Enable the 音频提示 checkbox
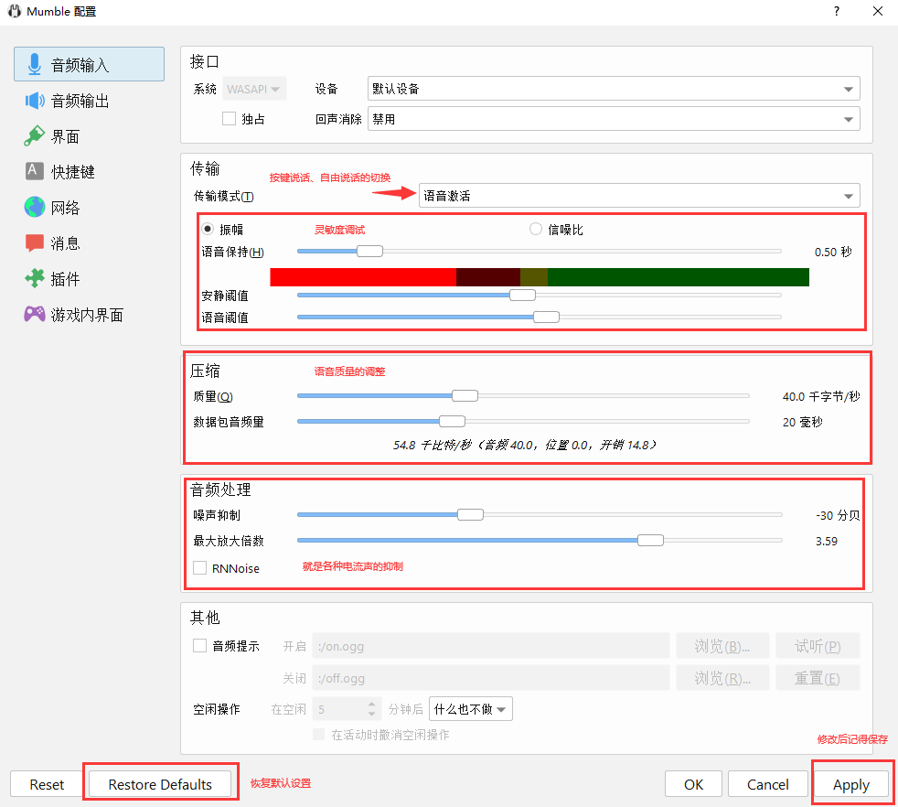This screenshot has width=898, height=807. [200, 646]
